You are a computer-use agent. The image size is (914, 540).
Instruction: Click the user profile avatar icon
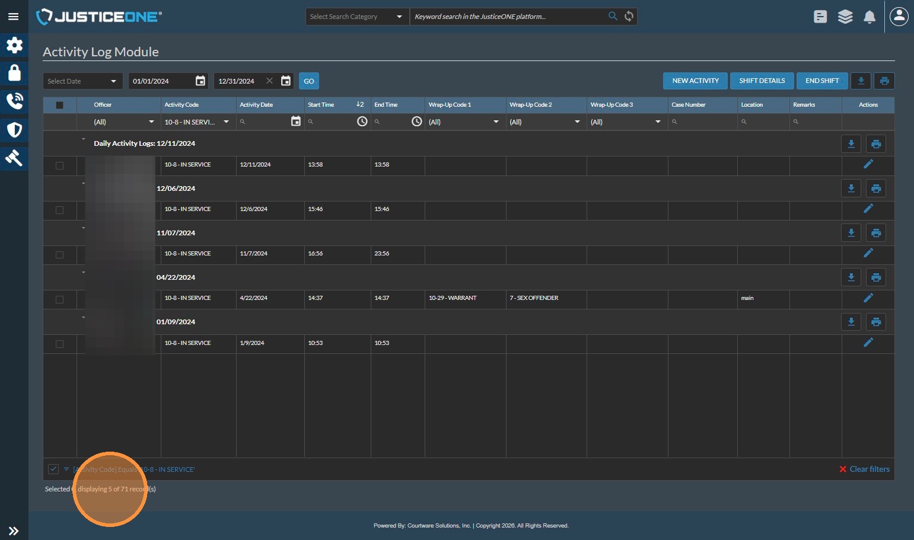pos(899,17)
